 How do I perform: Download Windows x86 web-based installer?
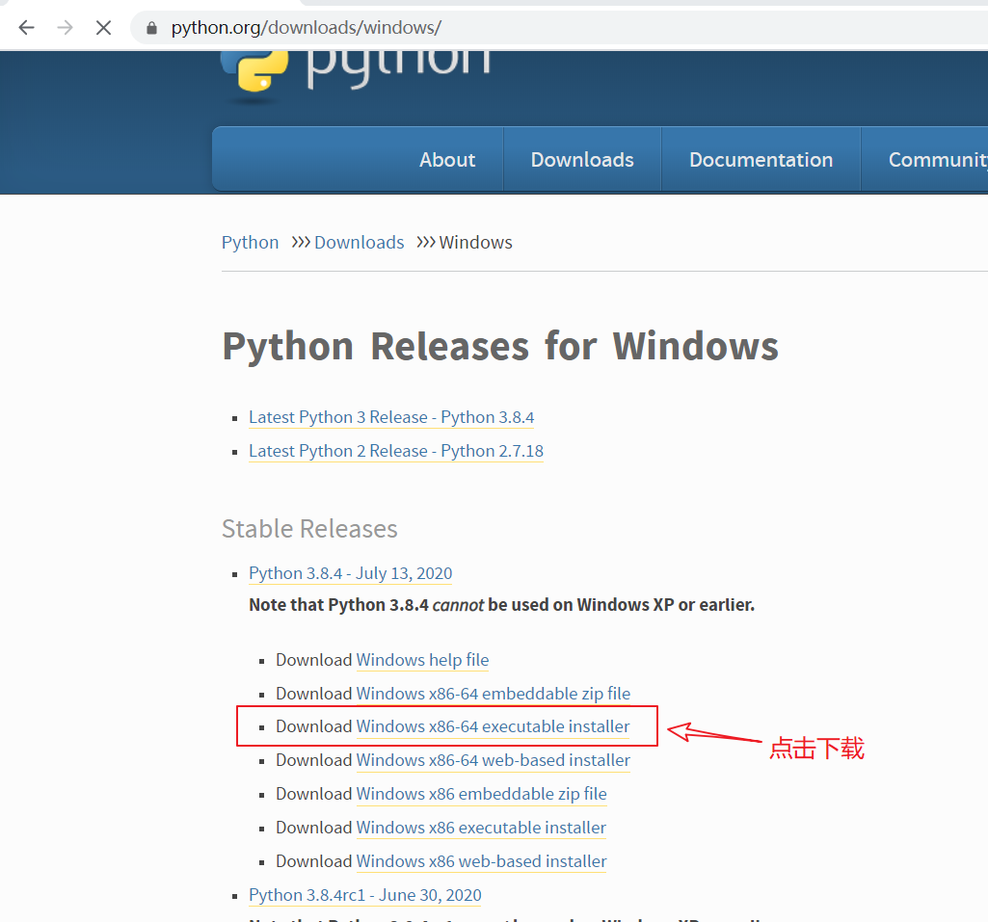coord(481,861)
